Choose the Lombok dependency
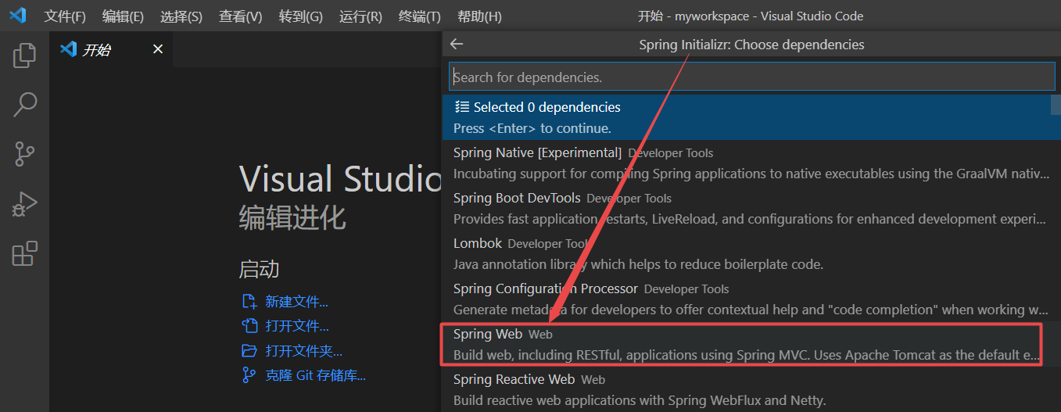 coord(751,253)
